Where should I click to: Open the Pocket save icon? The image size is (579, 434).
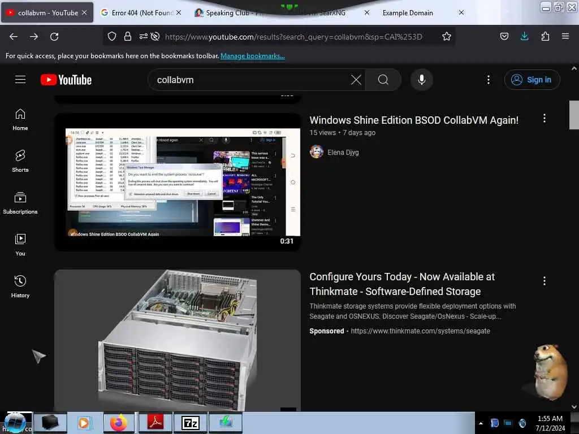[x=504, y=36]
